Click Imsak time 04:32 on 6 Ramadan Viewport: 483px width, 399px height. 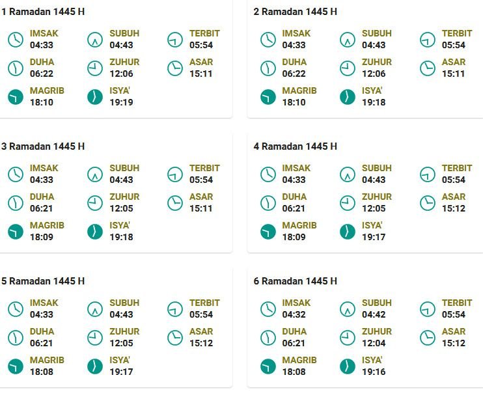(x=294, y=314)
